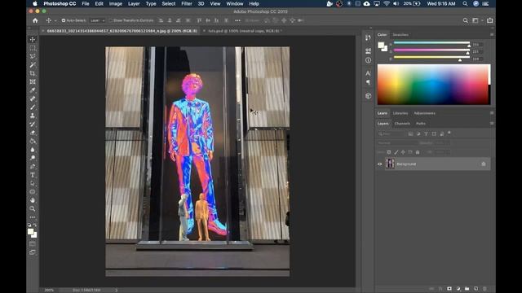Select the Spot Healing Brush tool
This screenshot has width=522, height=293.
point(33,98)
